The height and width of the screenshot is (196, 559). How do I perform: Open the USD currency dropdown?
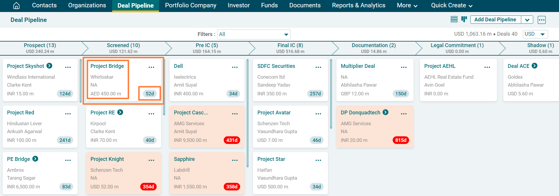(535, 34)
